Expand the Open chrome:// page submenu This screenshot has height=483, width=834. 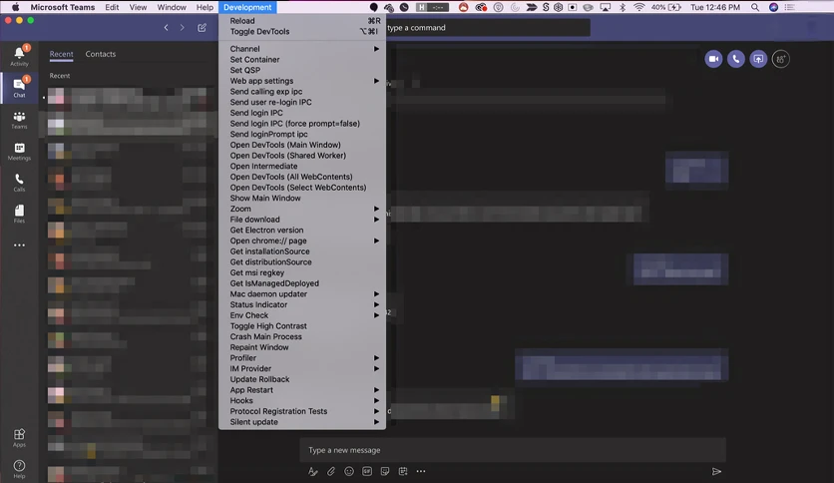coord(301,241)
